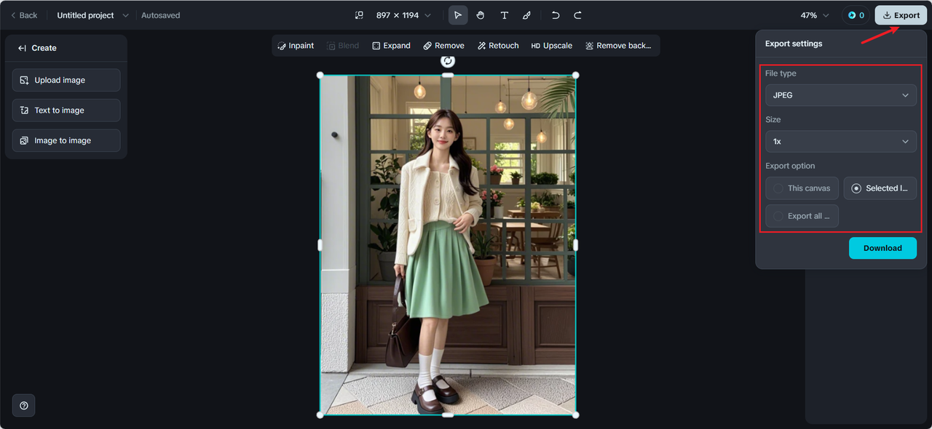The height and width of the screenshot is (429, 932).
Task: Open the help question mark icon
Action: pos(24,406)
